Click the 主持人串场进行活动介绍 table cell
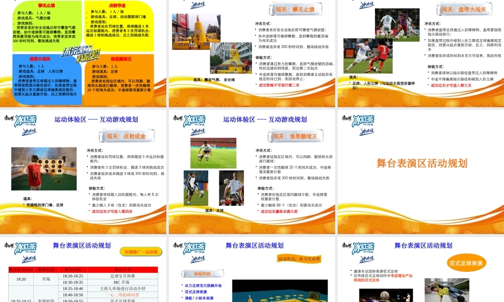 (x=122, y=288)
